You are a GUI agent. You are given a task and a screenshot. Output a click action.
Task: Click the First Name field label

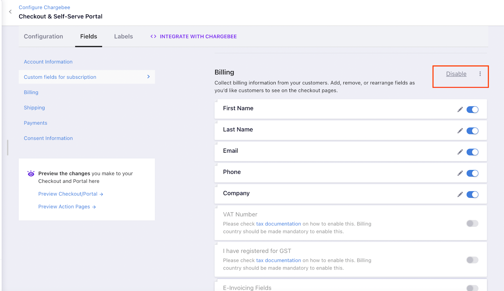coord(238,108)
